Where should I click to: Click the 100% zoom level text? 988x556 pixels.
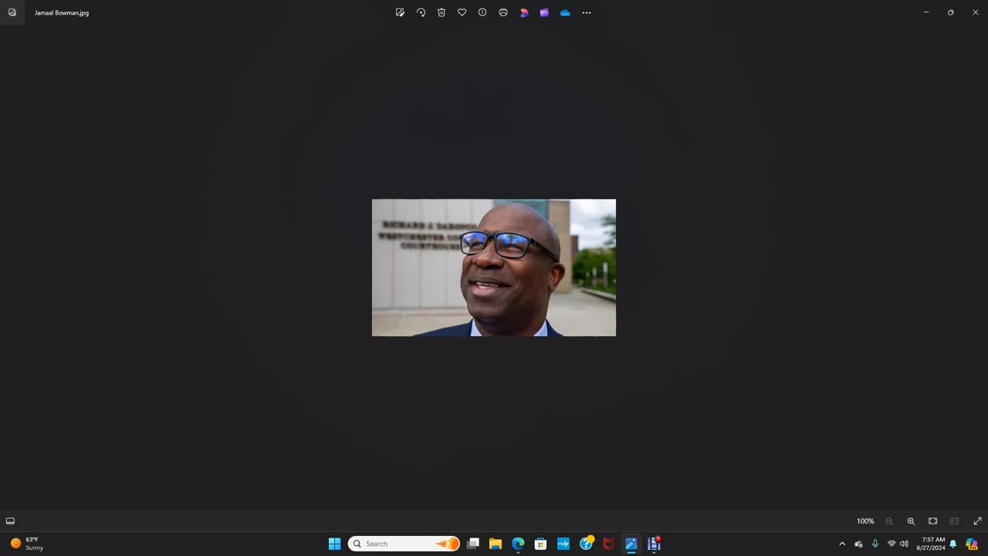[x=865, y=521]
